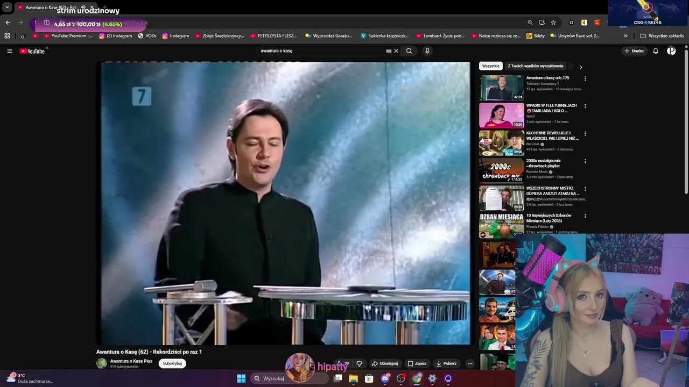Viewport: 689px width, 387px height.
Task: Expand hidden bookmarks with double chevron
Action: tap(625, 36)
